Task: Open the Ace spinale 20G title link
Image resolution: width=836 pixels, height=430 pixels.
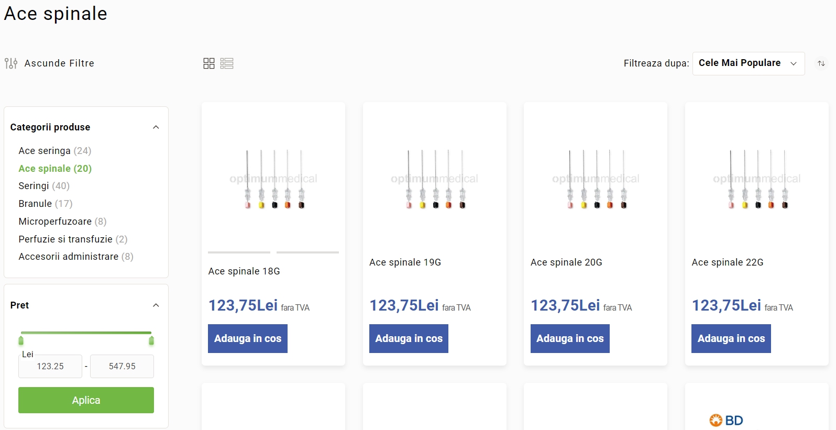Action: [566, 262]
